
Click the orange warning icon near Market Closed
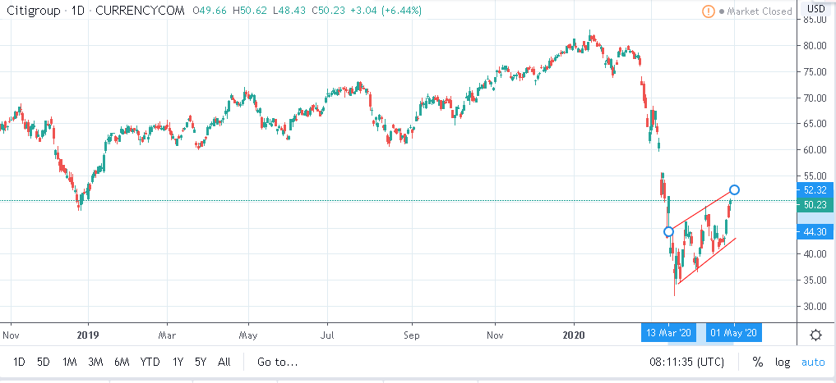pos(709,11)
